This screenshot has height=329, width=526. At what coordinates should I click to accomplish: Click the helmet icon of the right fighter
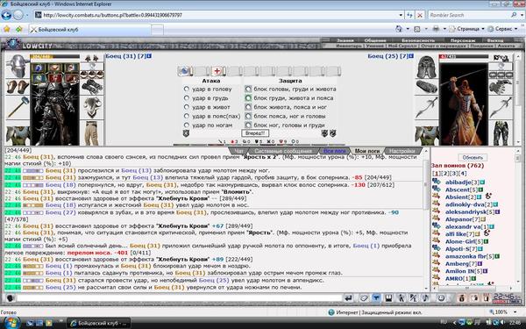point(426,66)
